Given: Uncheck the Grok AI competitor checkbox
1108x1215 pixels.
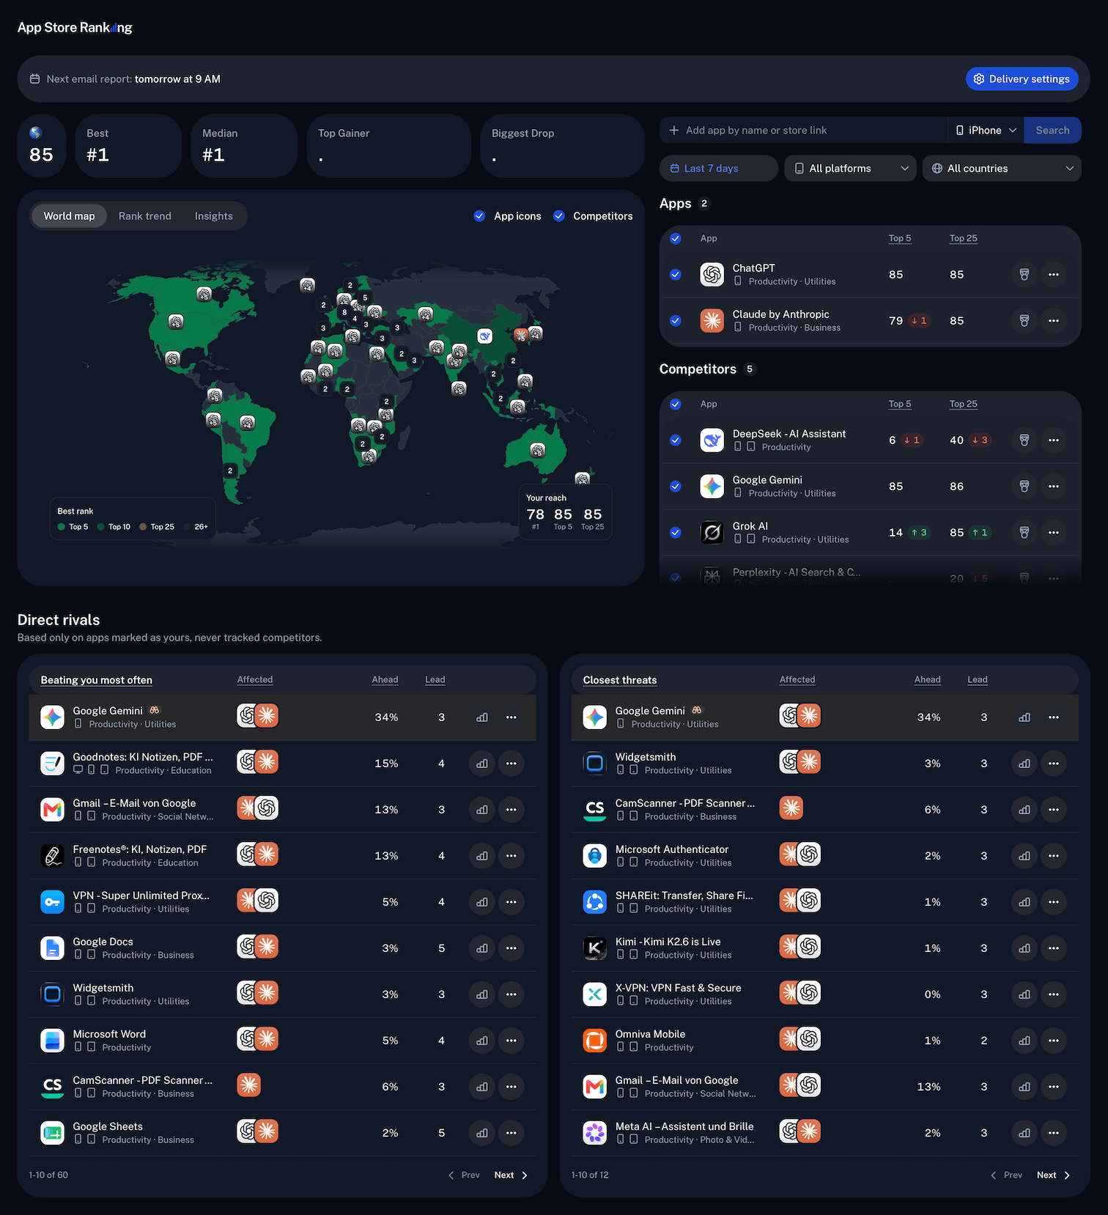Looking at the screenshot, I should (676, 533).
